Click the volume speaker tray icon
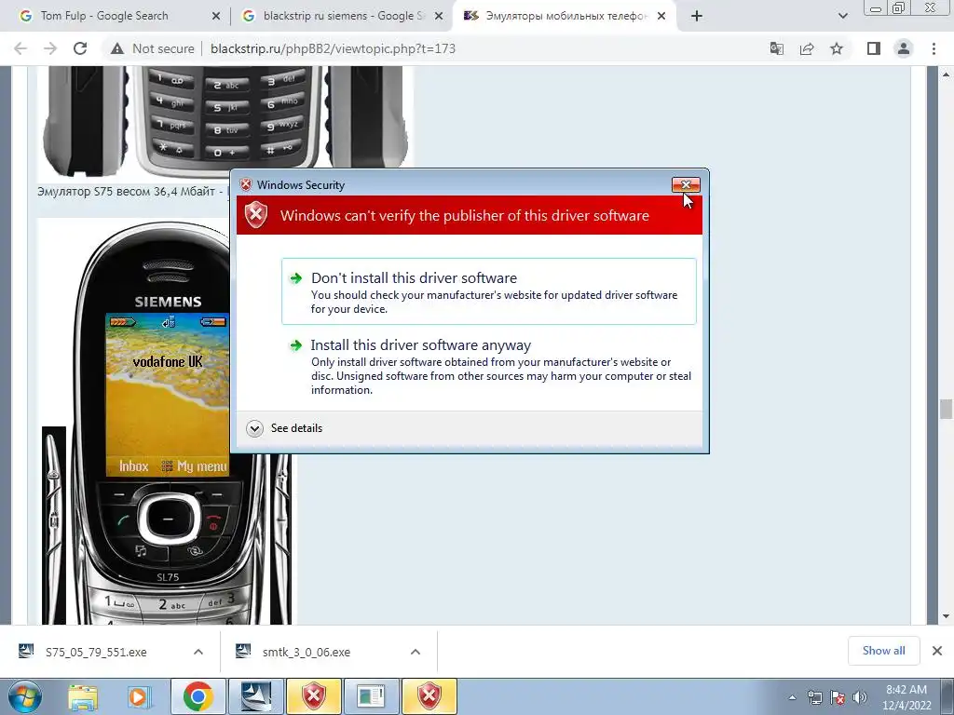The width and height of the screenshot is (954, 715). [x=860, y=697]
